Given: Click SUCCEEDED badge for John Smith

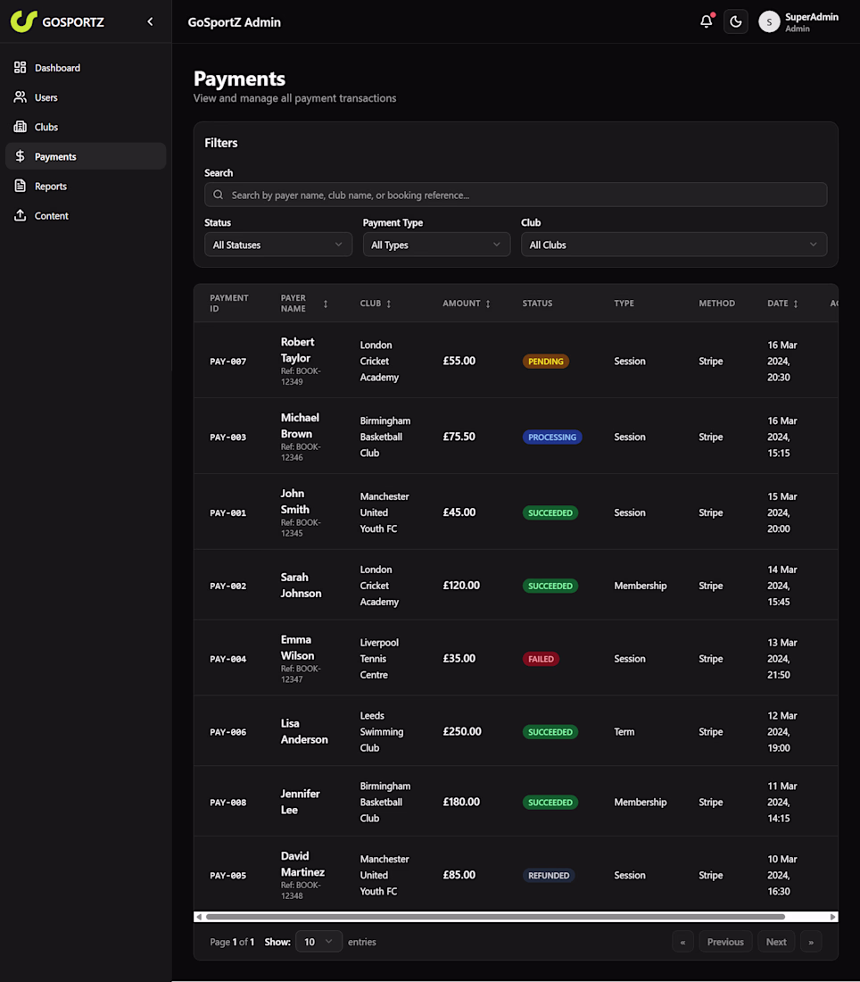Looking at the screenshot, I should (550, 513).
